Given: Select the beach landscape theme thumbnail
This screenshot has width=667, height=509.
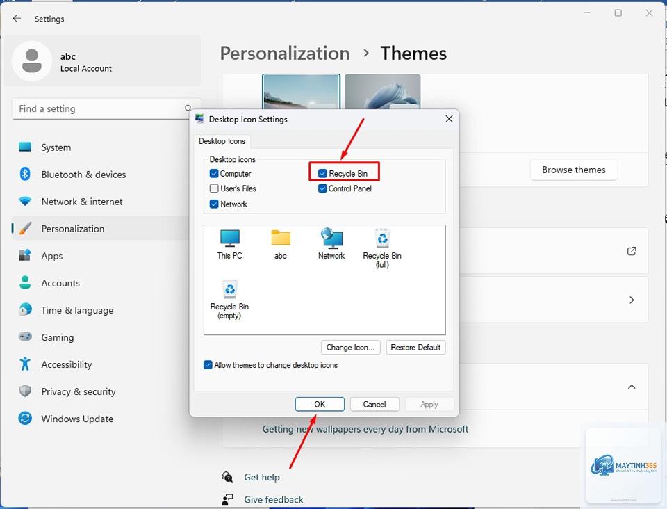Looking at the screenshot, I should (x=301, y=92).
